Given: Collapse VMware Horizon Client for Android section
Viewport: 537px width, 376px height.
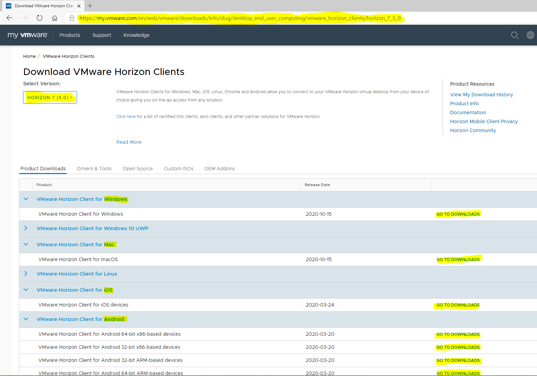Looking at the screenshot, I should 26,319.
